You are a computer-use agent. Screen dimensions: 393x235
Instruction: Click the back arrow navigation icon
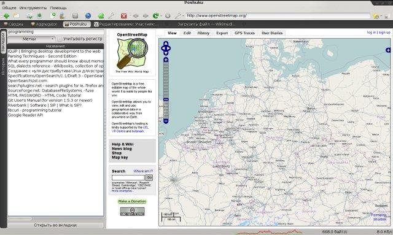pos(136,16)
